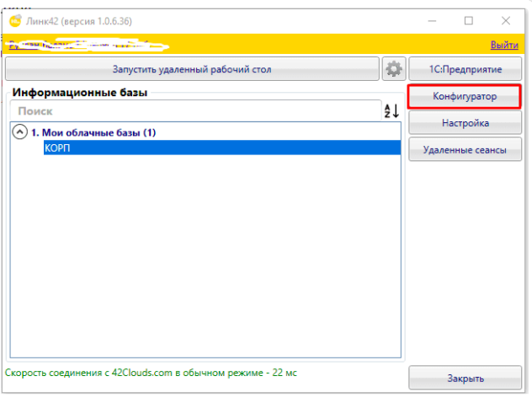Open Настройка
The width and height of the screenshot is (532, 403).
click(465, 122)
